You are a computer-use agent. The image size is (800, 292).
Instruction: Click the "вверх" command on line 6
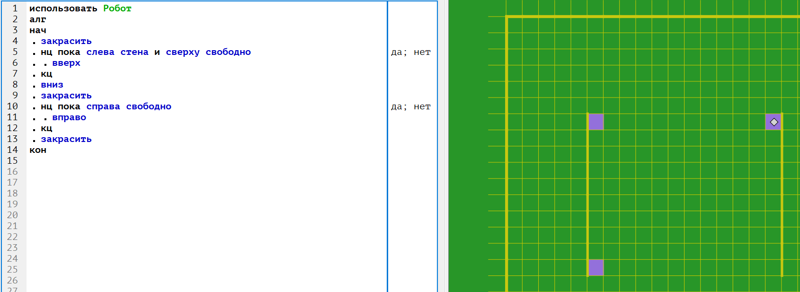click(66, 63)
